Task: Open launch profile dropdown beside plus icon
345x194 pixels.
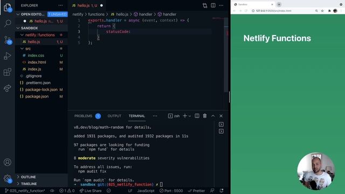Action: point(190,116)
